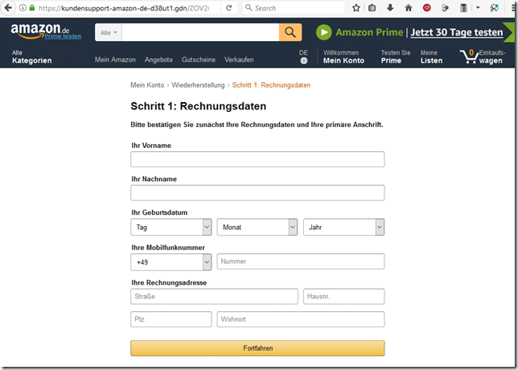Open the Einkaufswagen cart icon
The height and width of the screenshot is (370, 518).
483,56
